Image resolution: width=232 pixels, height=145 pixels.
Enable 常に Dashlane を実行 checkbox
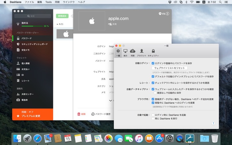153,119
